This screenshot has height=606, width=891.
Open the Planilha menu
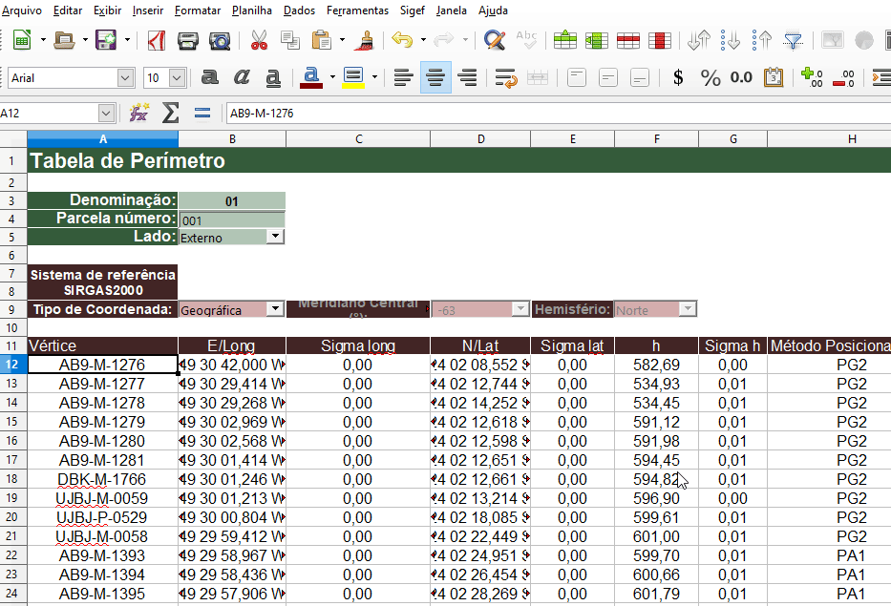(x=252, y=10)
